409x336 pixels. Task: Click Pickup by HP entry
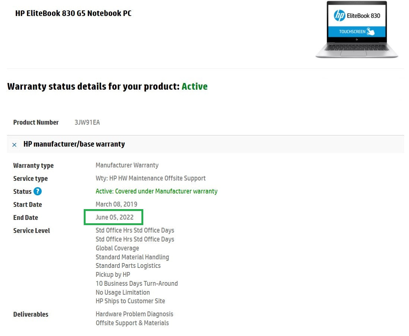pos(113,275)
